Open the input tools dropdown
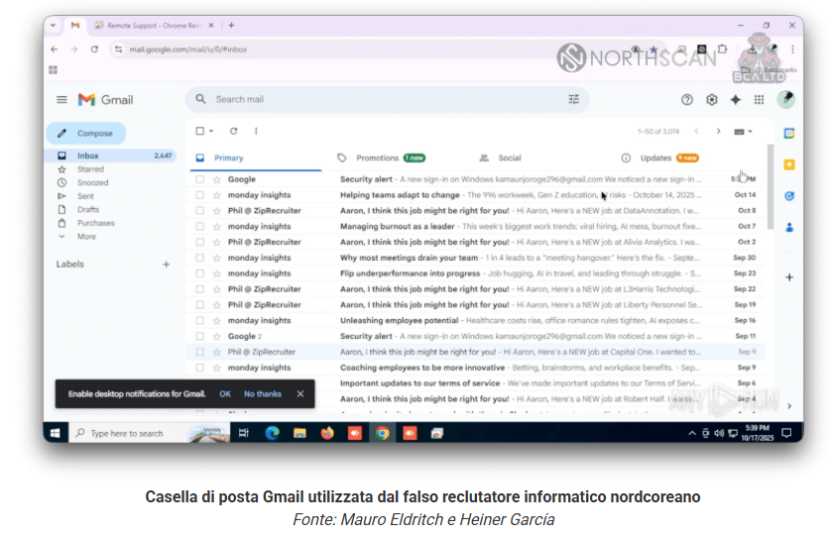Viewport: 831px width, 538px height. pyautogui.click(x=743, y=132)
